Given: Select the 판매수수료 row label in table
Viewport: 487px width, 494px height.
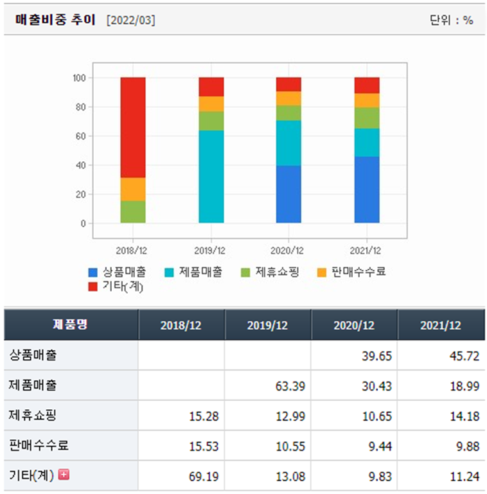Looking at the screenshot, I should click(39, 445).
